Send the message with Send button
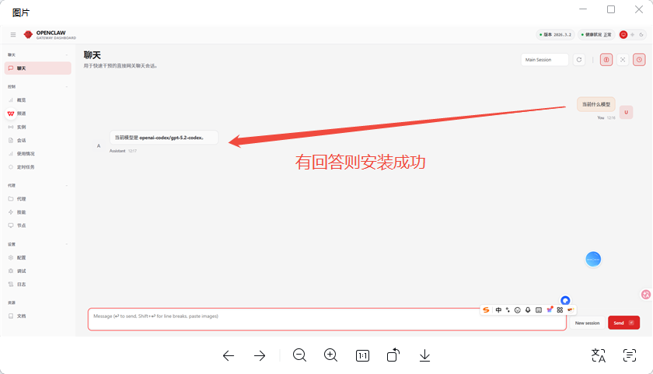Viewport: 653px width, 374px height. (623, 323)
